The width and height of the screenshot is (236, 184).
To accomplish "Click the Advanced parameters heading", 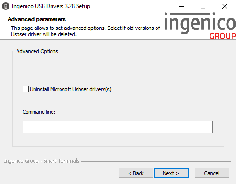I will tap(36, 19).
